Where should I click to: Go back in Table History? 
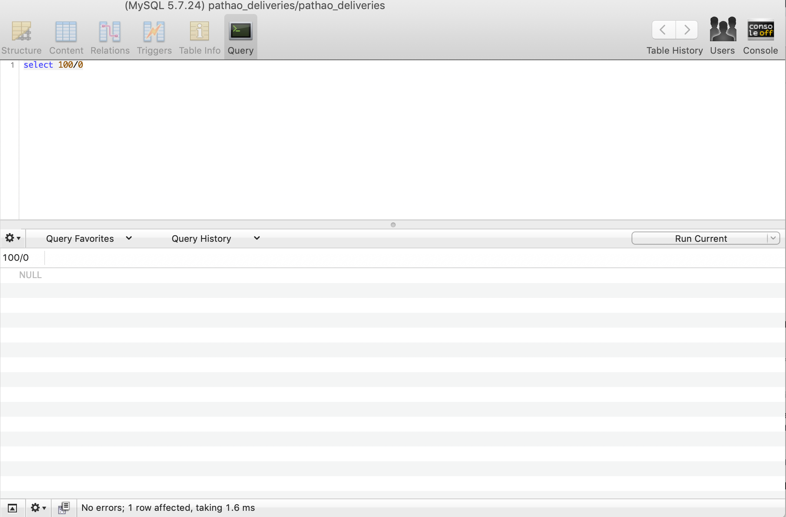click(x=663, y=30)
